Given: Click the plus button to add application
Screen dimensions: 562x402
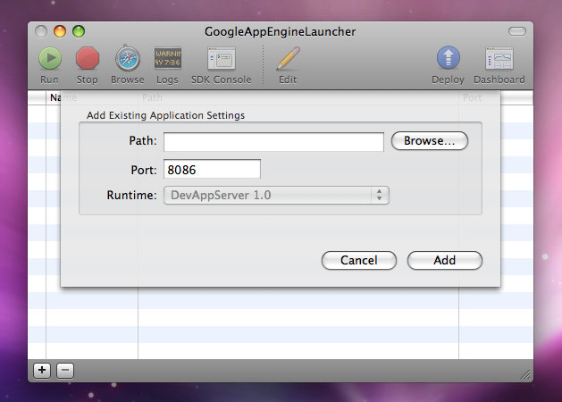Looking at the screenshot, I should (42, 370).
